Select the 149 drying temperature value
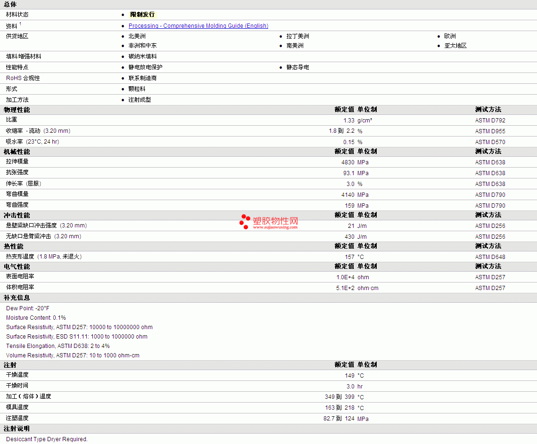Image resolution: width=537 pixels, height=444 pixels. 349,376
